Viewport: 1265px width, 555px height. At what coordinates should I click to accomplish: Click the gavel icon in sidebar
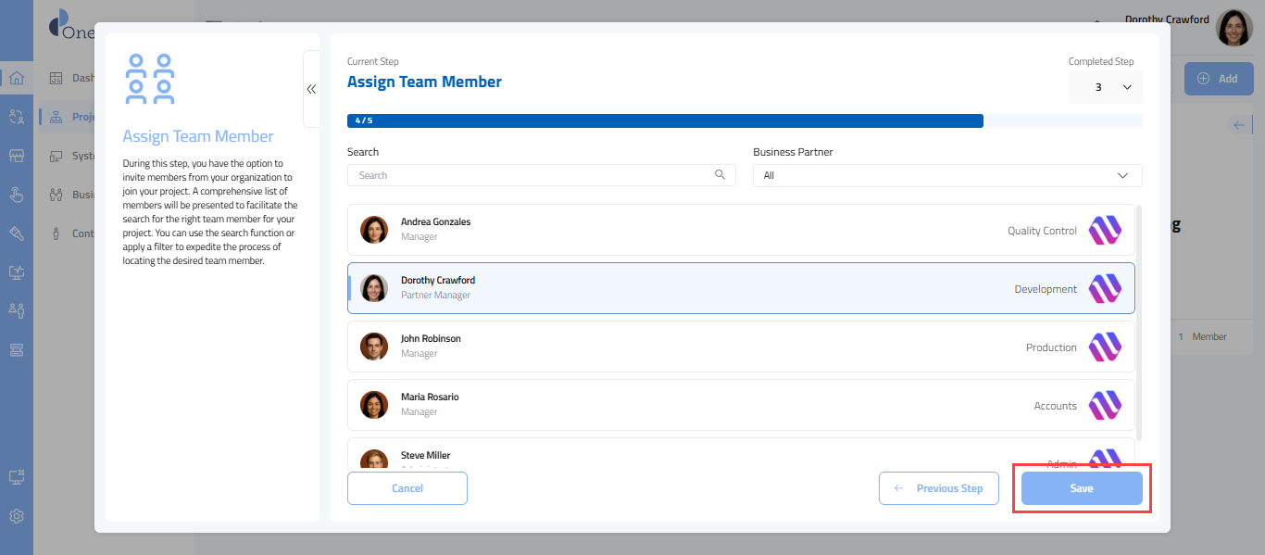pyautogui.click(x=16, y=233)
